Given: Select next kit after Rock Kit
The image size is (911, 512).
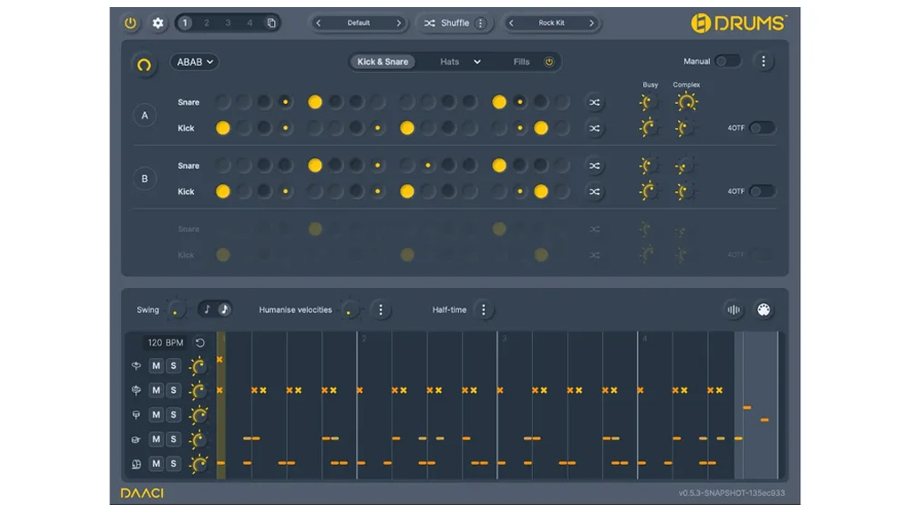Looking at the screenshot, I should pos(592,23).
